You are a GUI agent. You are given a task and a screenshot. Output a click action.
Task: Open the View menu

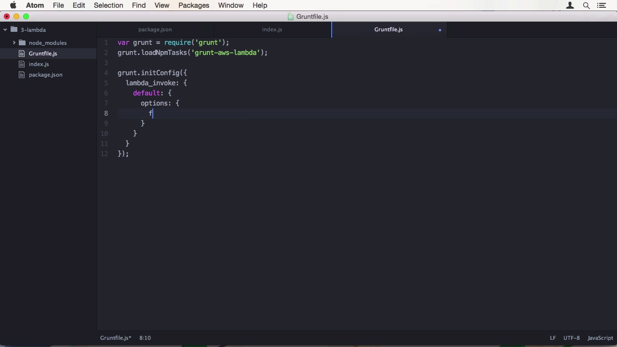pyautogui.click(x=162, y=5)
